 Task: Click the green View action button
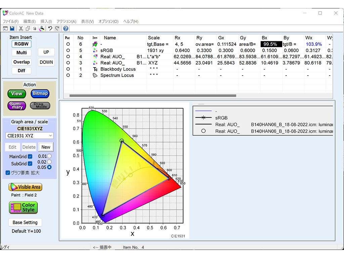16,94
